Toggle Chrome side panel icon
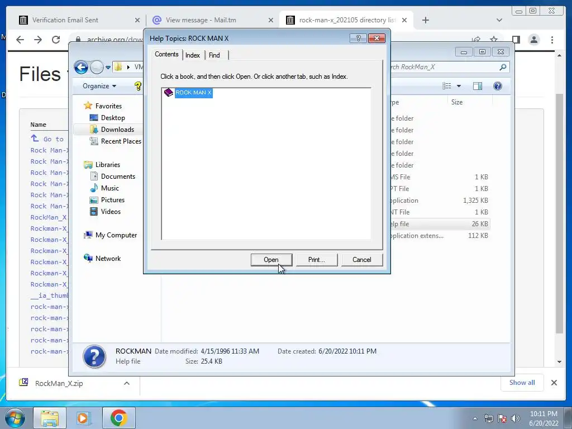The image size is (572, 429). [516, 40]
